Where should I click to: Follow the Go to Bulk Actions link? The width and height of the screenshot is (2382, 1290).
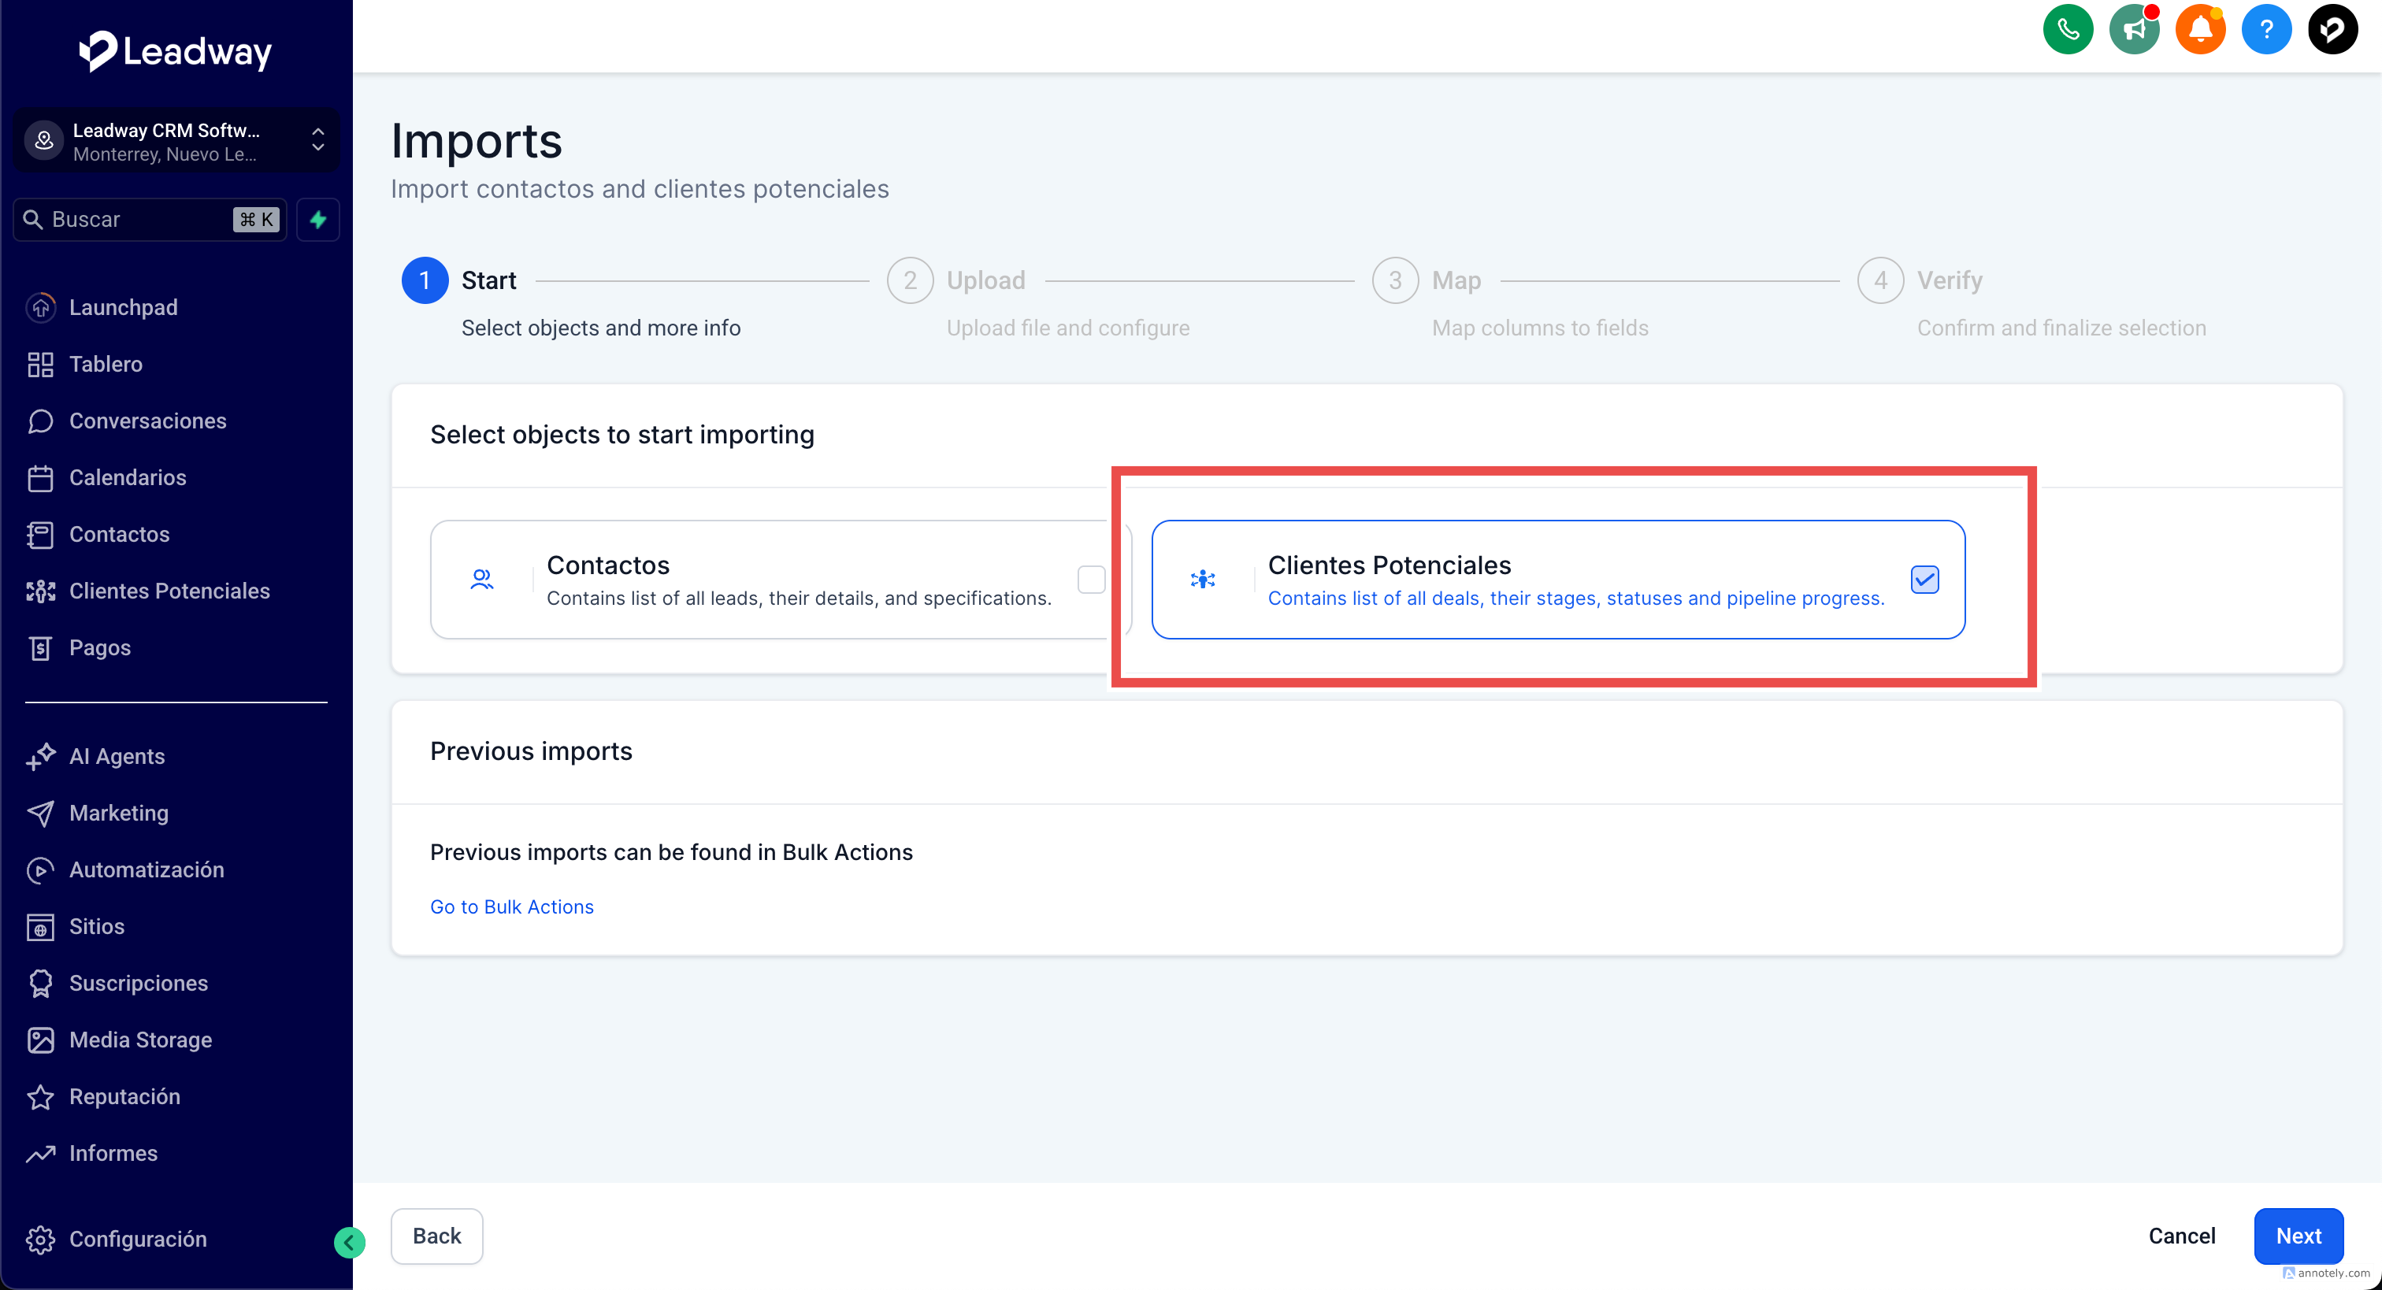click(511, 906)
